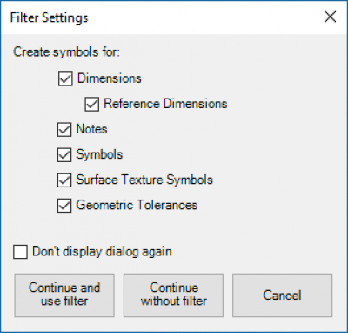The height and width of the screenshot is (333, 348).
Task: Click the Filter Settings title bar
Action: [x=163, y=17]
